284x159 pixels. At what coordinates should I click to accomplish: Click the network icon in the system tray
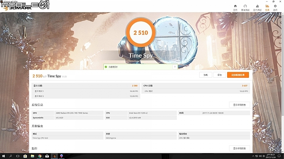257,156
